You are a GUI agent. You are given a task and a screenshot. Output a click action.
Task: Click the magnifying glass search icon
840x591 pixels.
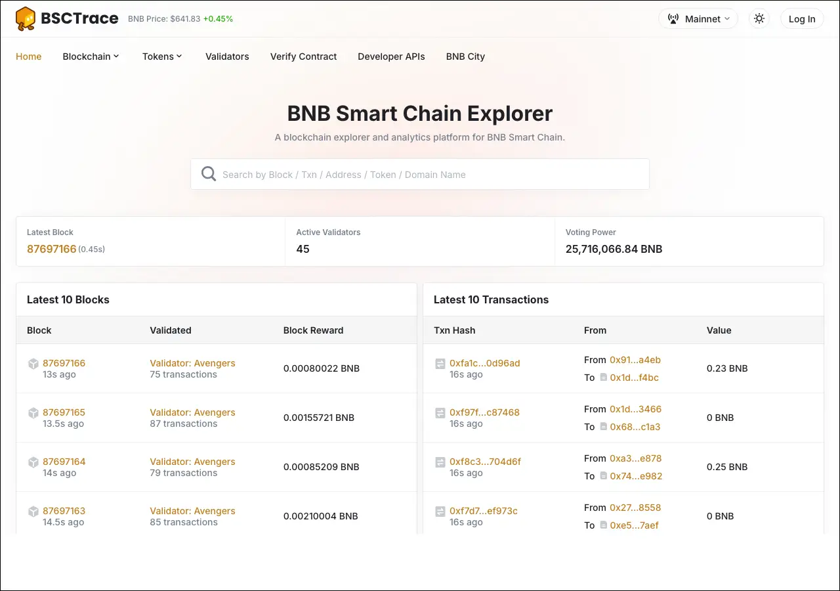(x=209, y=174)
